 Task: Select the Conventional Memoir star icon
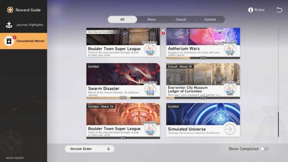tap(9, 41)
